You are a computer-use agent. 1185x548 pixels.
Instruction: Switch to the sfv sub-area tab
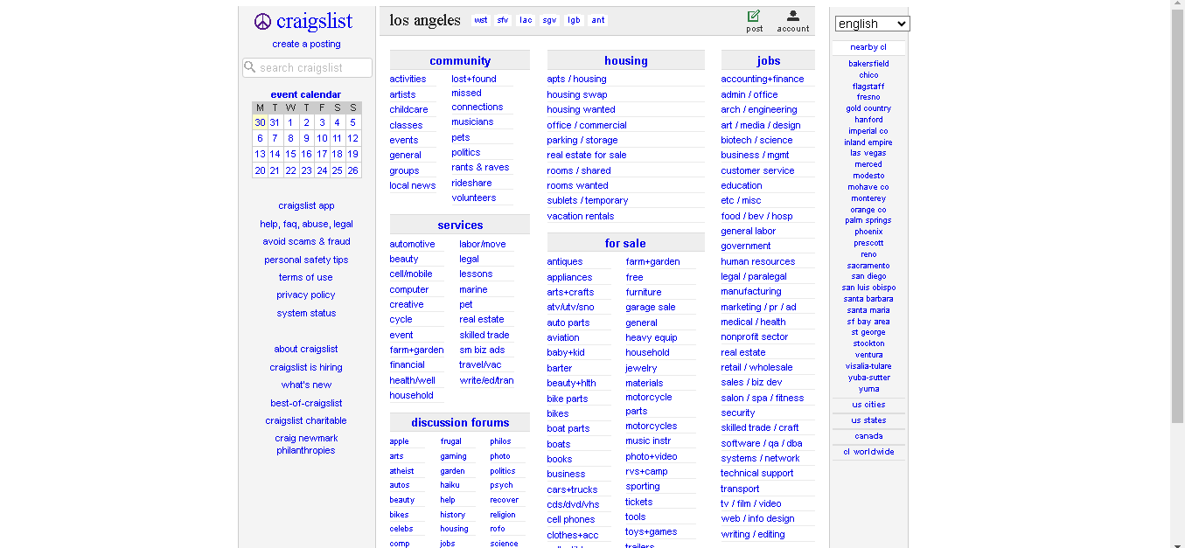point(503,20)
